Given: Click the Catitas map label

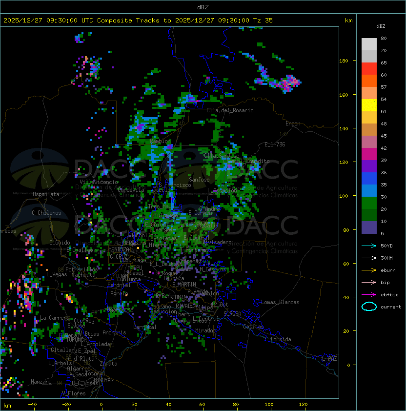Looking at the screenshot, I should point(253,327).
